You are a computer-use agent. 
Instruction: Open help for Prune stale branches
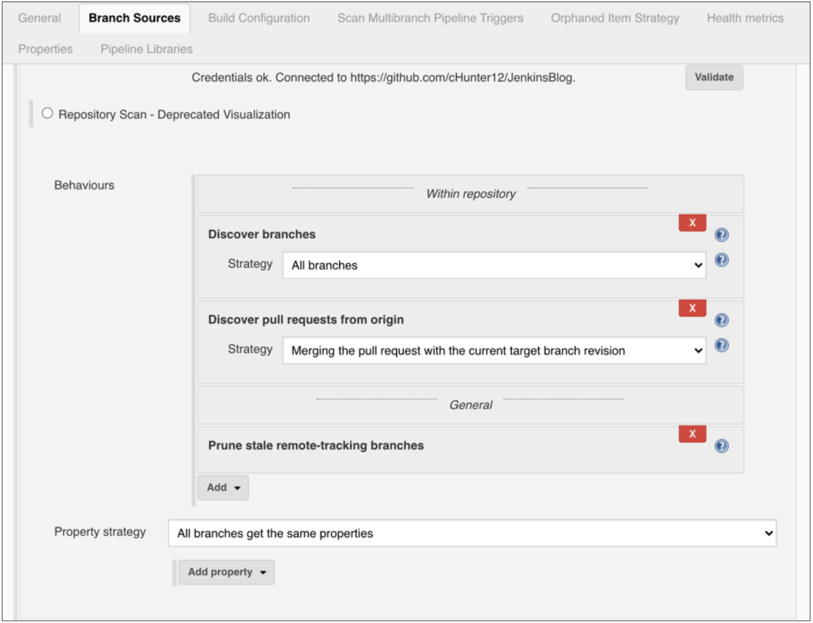[721, 446]
